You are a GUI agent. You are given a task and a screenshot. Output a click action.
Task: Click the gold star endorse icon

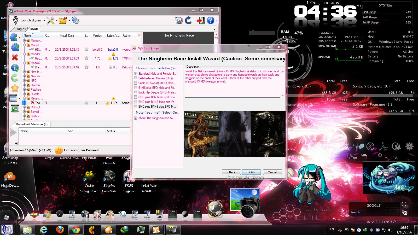click(15, 88)
